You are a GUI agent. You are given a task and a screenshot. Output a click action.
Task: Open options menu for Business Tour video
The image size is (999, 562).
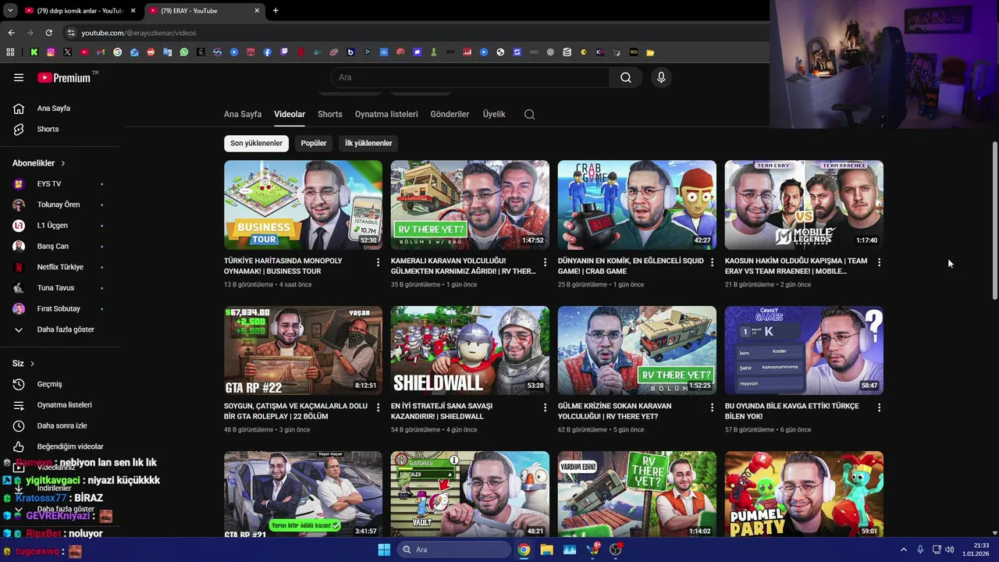click(378, 262)
